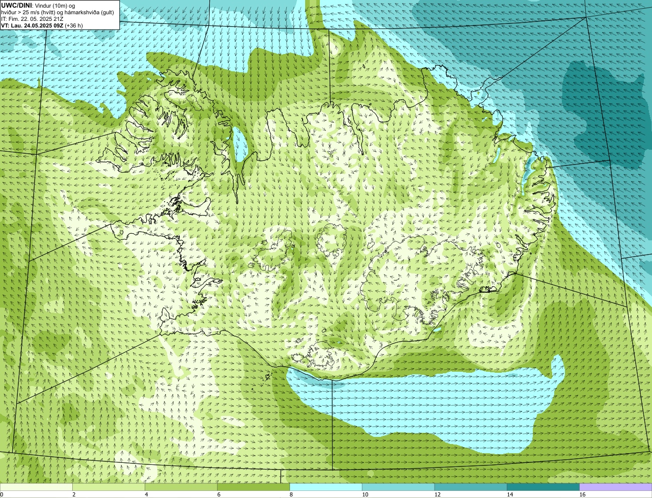Click the legend scale label "2"
Image resolution: width=652 pixels, height=498 pixels.
pos(74,494)
